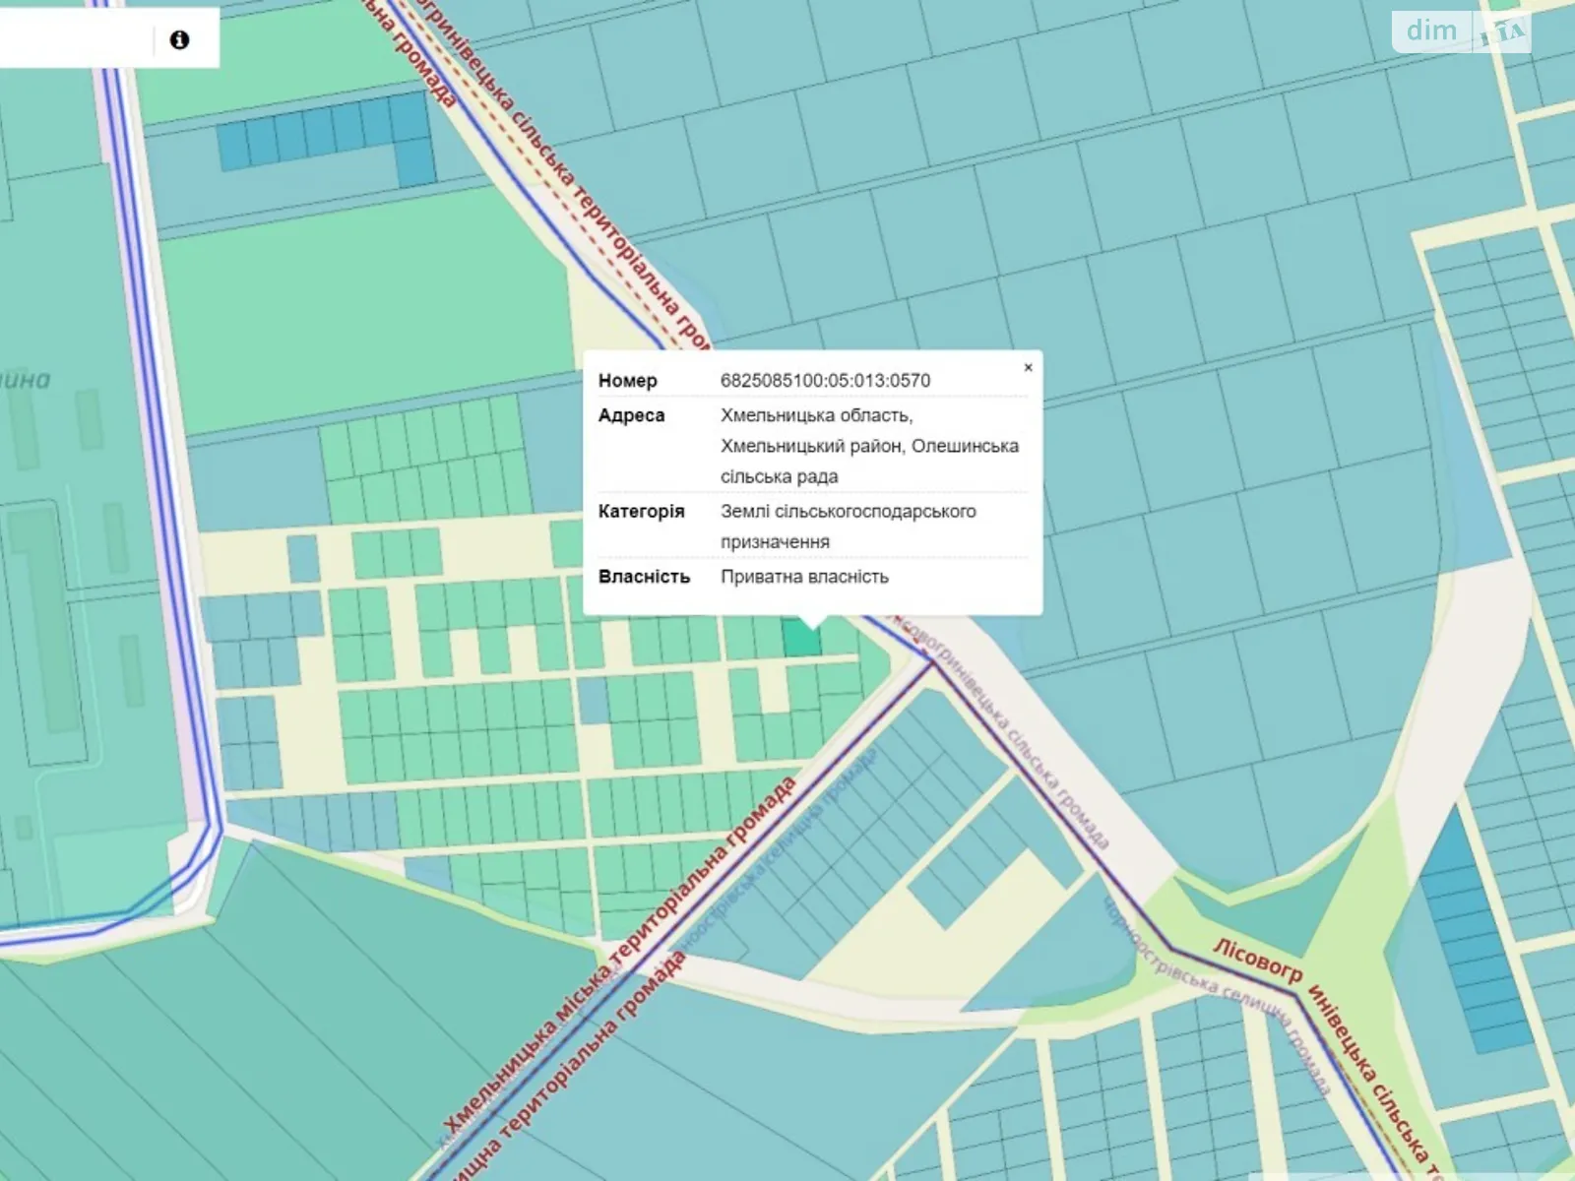
Task: Click the 'Власність' field label
Action: tap(644, 577)
